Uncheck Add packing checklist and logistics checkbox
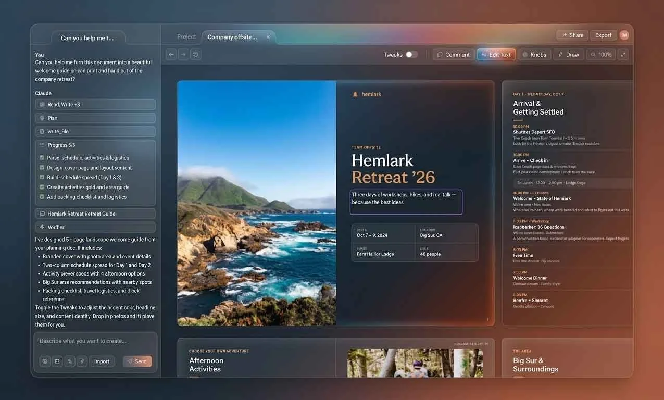This screenshot has width=664, height=400. point(42,197)
